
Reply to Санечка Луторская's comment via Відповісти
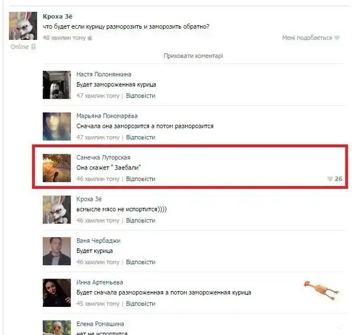click(141, 179)
